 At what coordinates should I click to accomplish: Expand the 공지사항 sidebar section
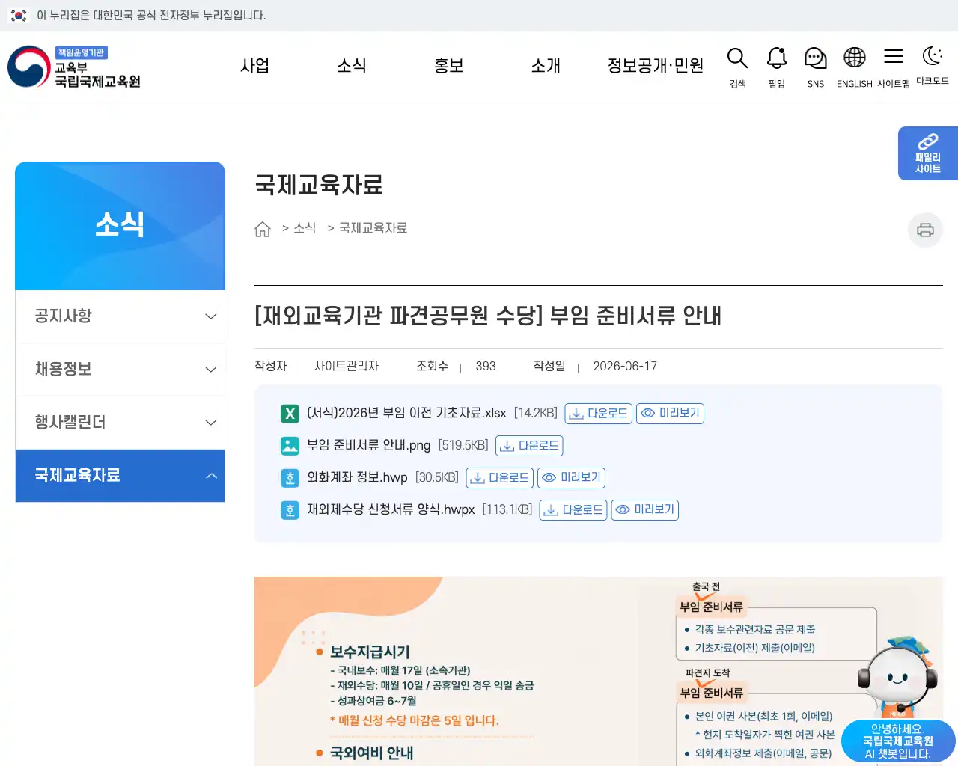click(120, 316)
